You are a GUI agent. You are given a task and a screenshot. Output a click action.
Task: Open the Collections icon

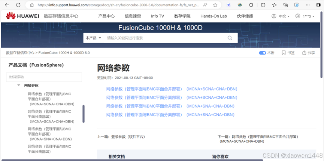tap(285, 5)
